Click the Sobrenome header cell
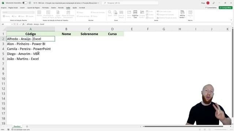Image resolution: width=234 pixels, height=131 pixels. click(x=89, y=34)
